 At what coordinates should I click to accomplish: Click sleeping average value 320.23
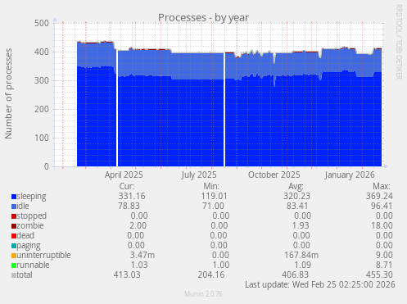pos(296,196)
